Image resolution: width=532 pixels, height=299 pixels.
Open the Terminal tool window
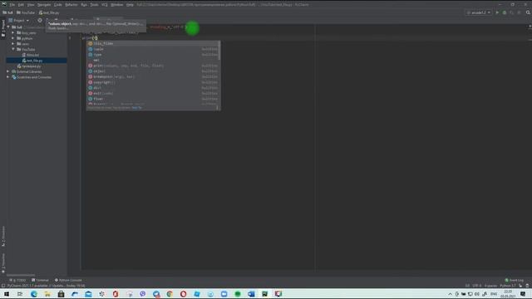click(x=41, y=280)
